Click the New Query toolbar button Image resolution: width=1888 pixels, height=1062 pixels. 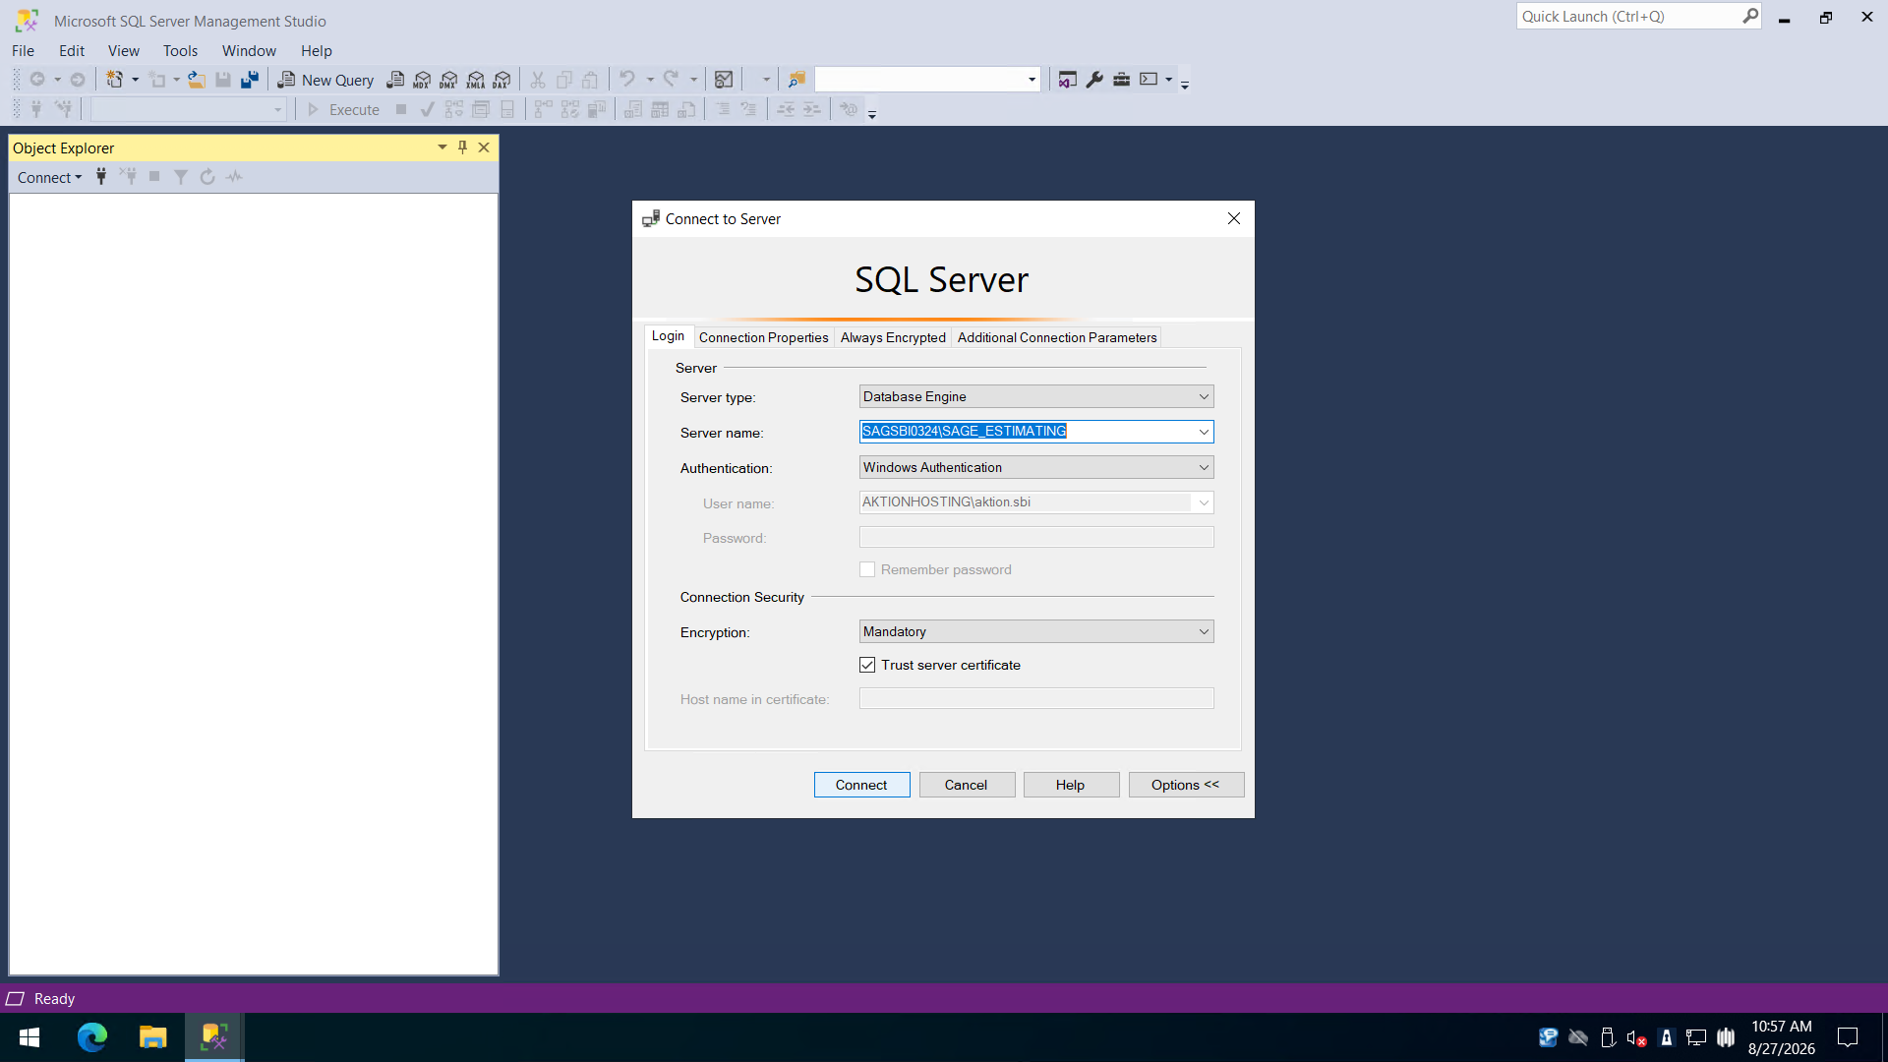point(325,80)
